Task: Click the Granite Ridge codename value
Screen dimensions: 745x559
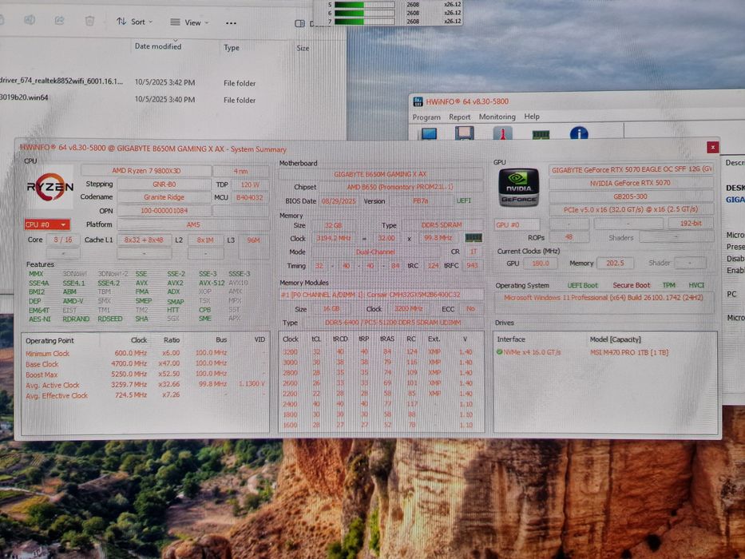Action: point(164,196)
